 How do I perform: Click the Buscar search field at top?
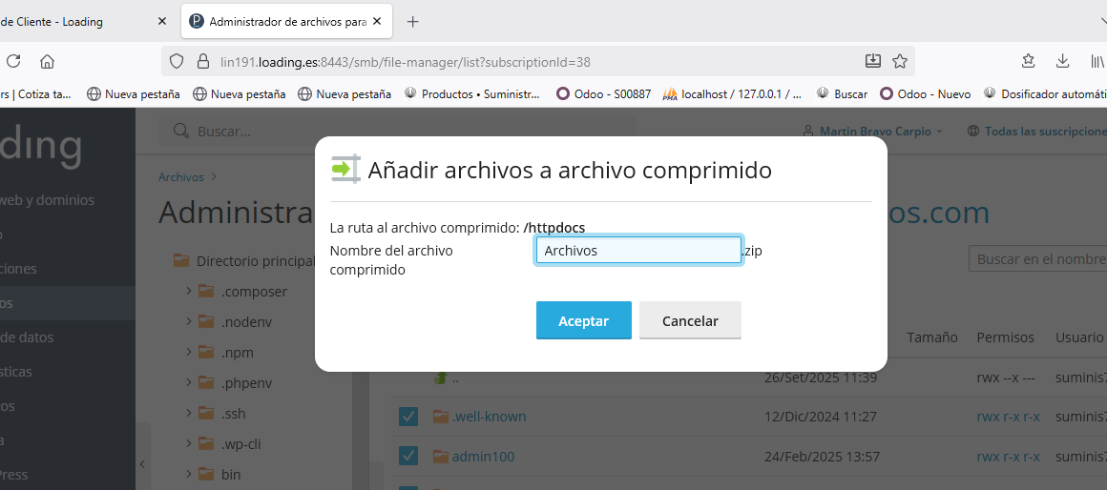397,132
